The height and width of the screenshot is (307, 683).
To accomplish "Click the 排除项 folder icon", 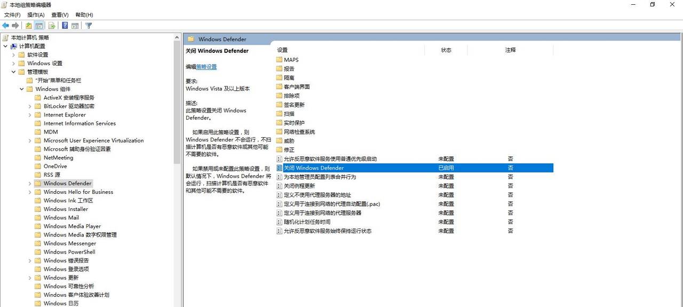I will 279,96.
